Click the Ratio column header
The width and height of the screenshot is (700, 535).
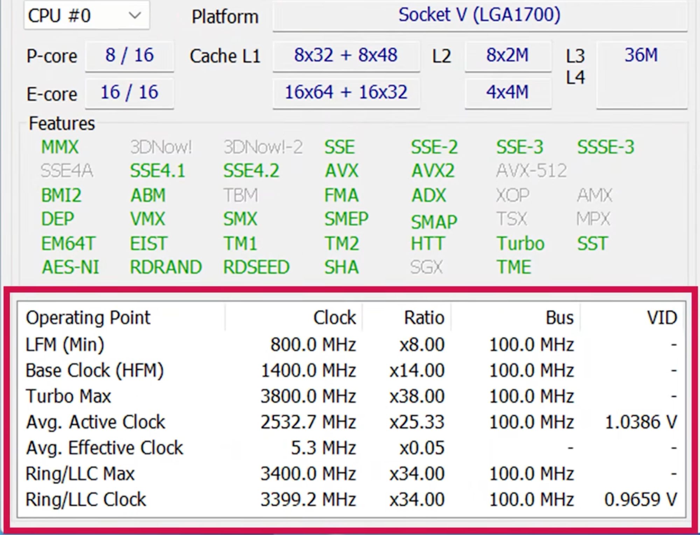424,318
